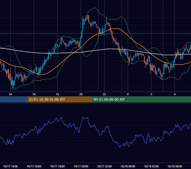Viewport: 191px width, 169px height.
Task: Click the blue session bar before ロンドン
Action: [x=14, y=99]
